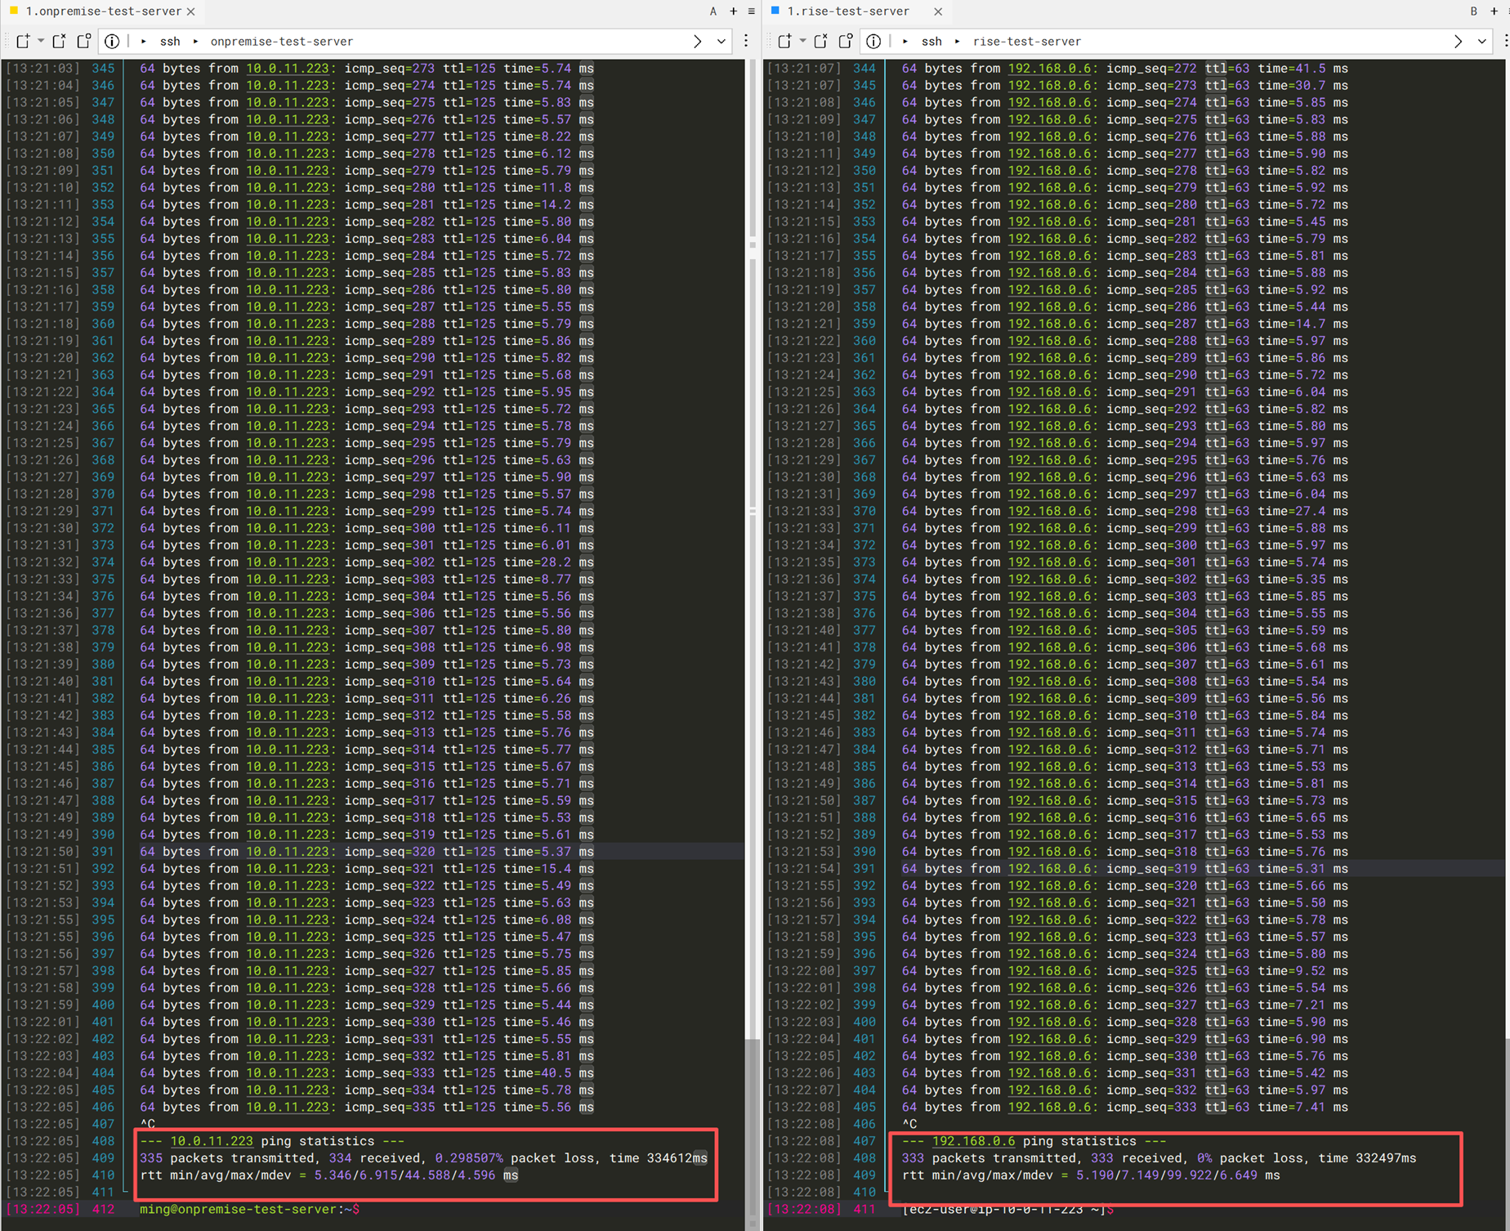
Task: Expand new-session dropdown arrow in the left pane
Action: coord(40,41)
